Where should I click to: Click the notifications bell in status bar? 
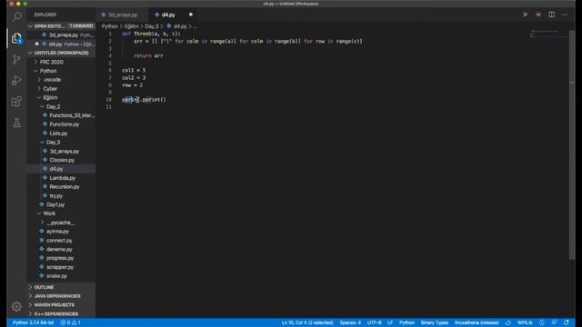(567, 322)
